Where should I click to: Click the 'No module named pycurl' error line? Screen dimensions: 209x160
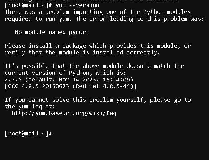(x=52, y=32)
